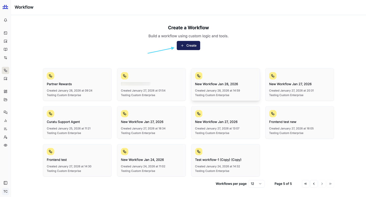
Task: Open the book knowledge base icon
Action: [x=5, y=49]
